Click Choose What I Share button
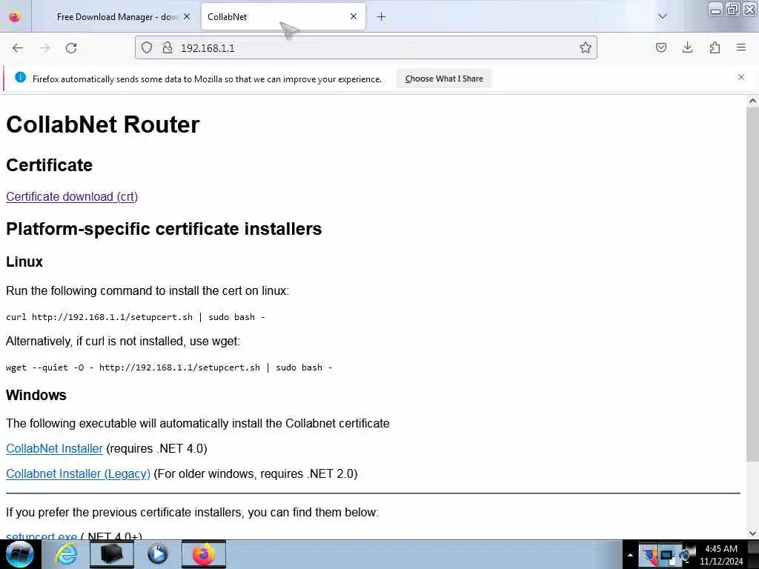The width and height of the screenshot is (759, 569). coord(444,79)
